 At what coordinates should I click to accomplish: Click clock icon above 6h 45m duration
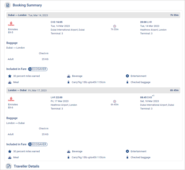click(x=114, y=101)
